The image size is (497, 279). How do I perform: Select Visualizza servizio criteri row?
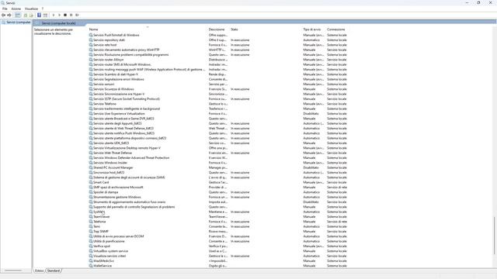coord(218,256)
